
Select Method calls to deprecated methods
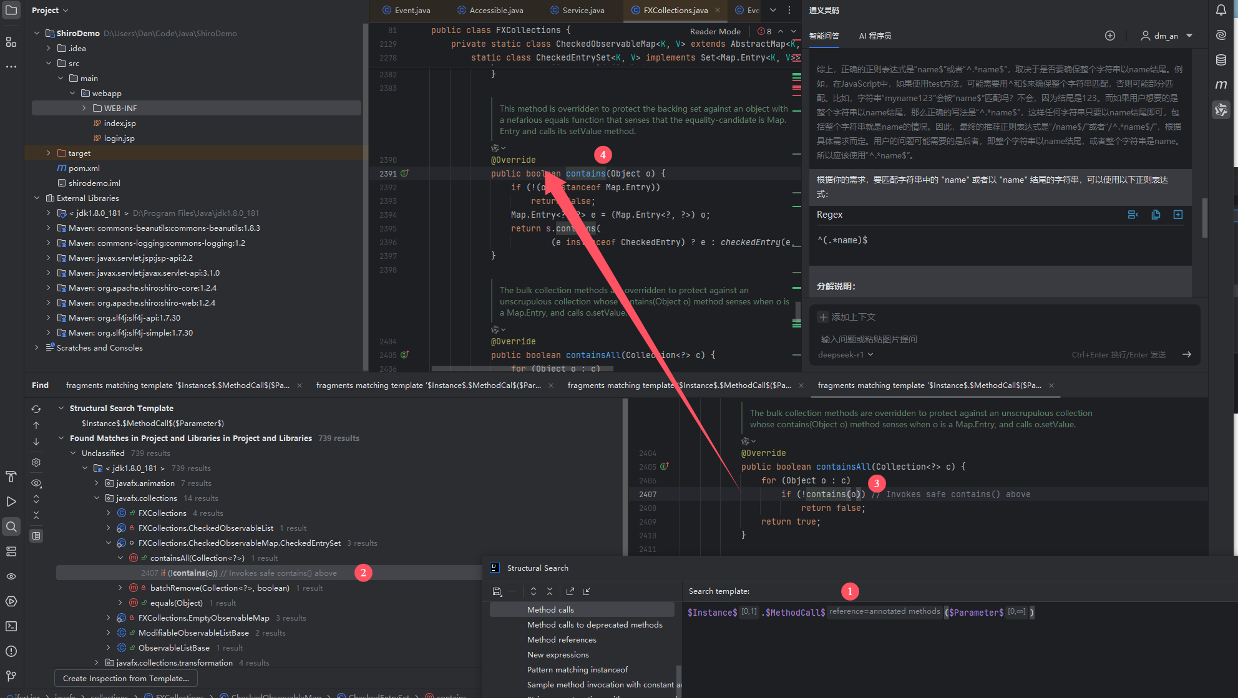595,624
